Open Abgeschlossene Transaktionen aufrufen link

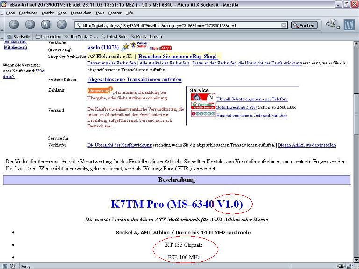(x=135, y=79)
